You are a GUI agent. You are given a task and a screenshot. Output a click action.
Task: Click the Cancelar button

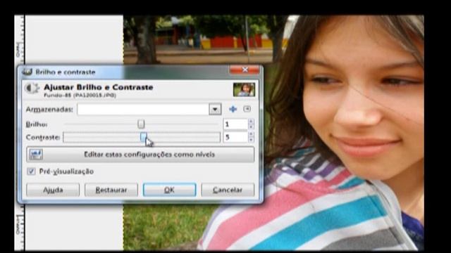click(228, 190)
